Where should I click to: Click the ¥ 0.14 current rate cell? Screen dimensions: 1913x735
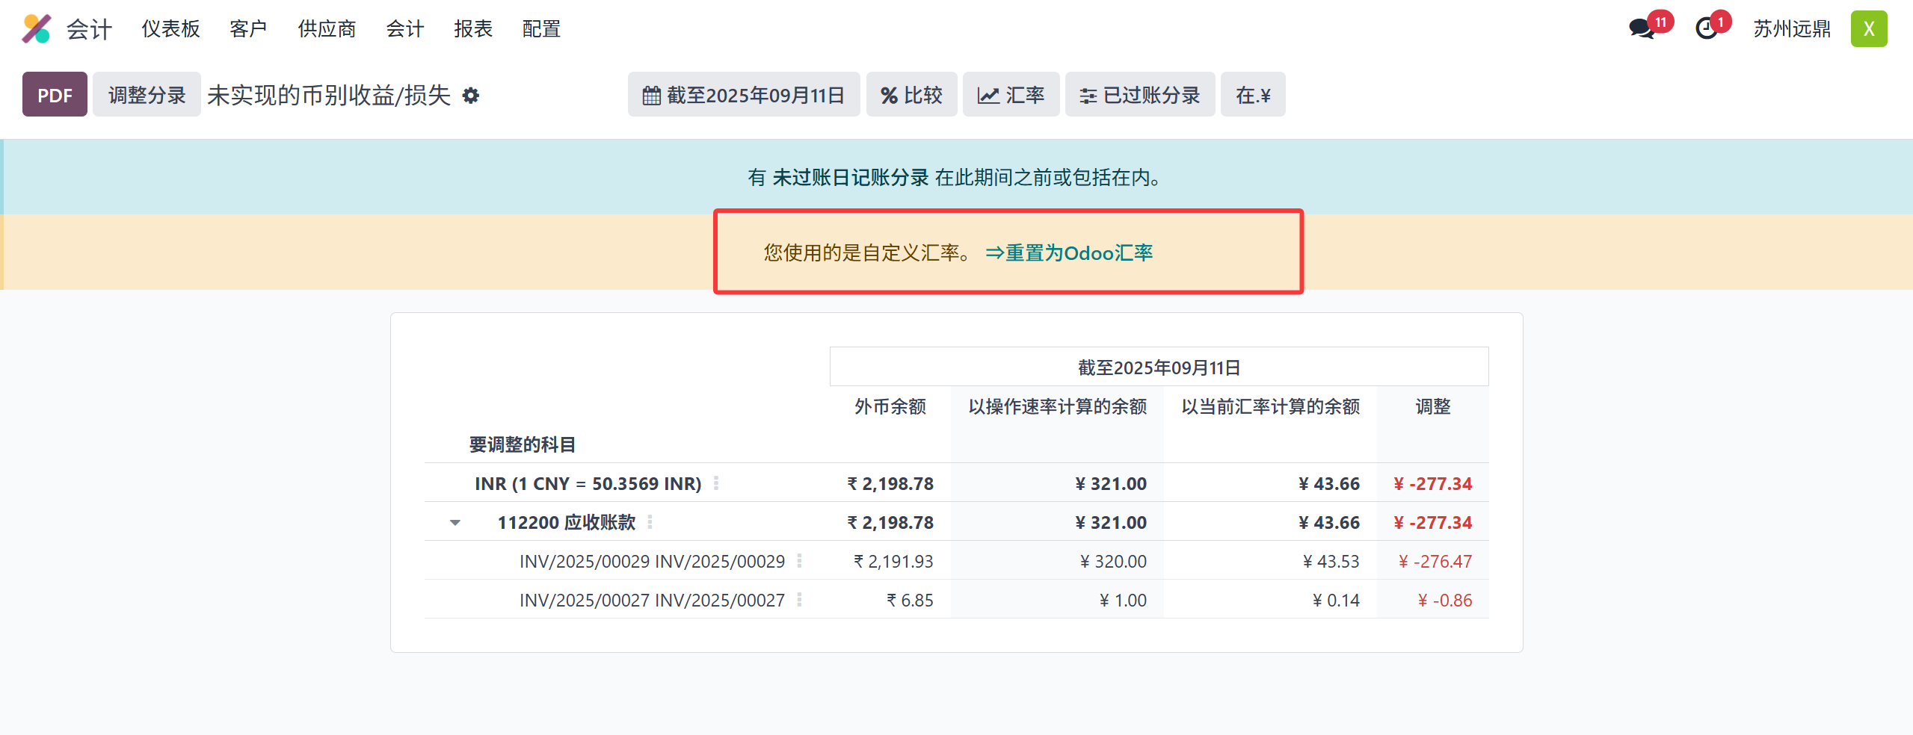coord(1336,600)
